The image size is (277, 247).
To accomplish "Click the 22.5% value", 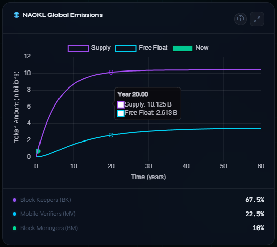I will tap(254, 214).
